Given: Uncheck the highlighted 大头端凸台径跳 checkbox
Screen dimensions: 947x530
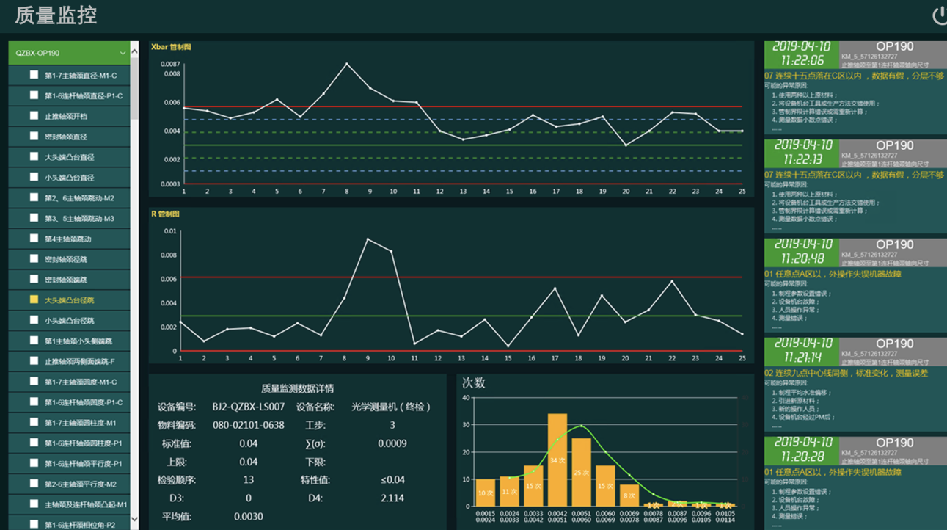Looking at the screenshot, I should point(34,300).
